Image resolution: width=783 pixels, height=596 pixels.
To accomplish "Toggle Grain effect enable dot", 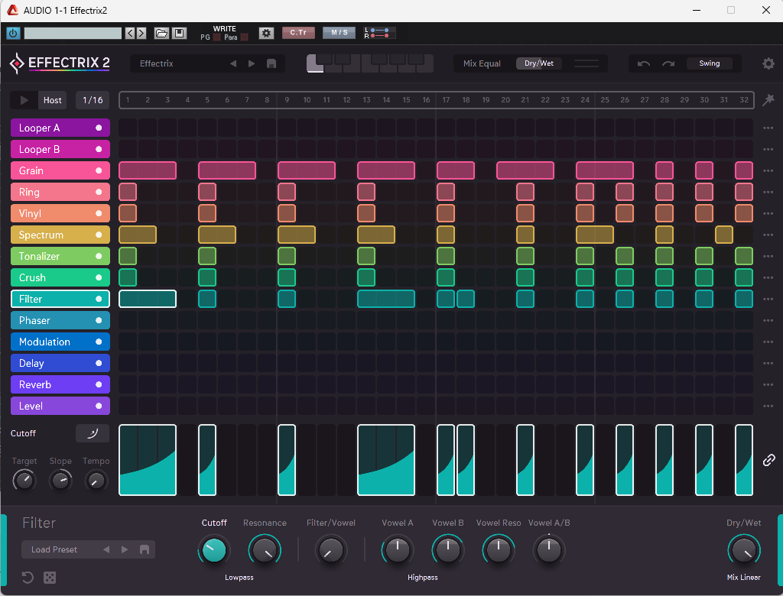I will pyautogui.click(x=99, y=170).
